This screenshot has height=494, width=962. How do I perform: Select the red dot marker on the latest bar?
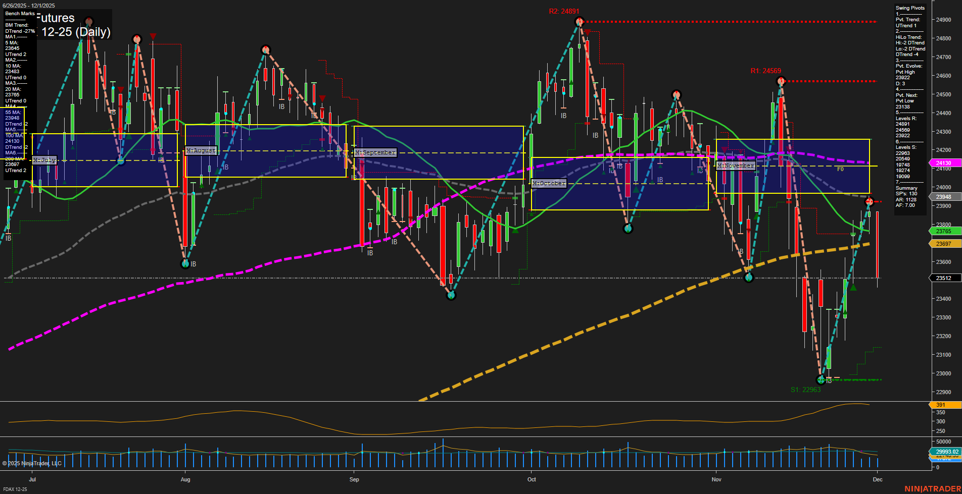pyautogui.click(x=870, y=201)
